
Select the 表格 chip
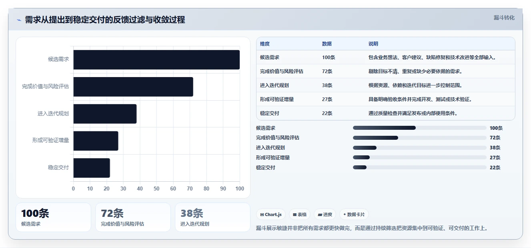point(300,214)
